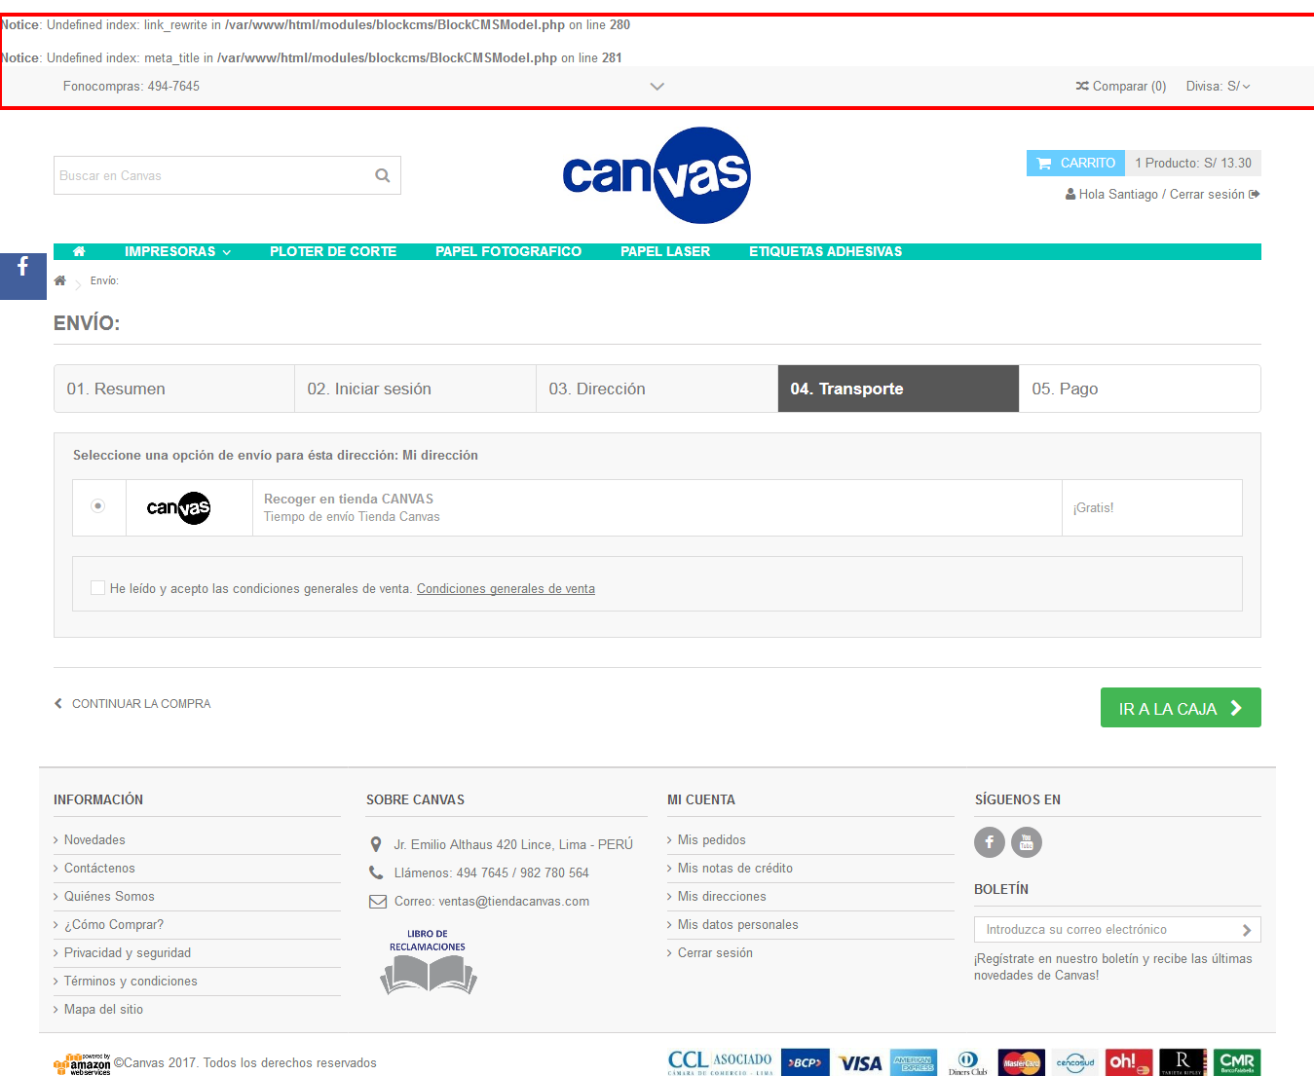Select Recoger en tienda CANVAS radio option

pos(97,506)
